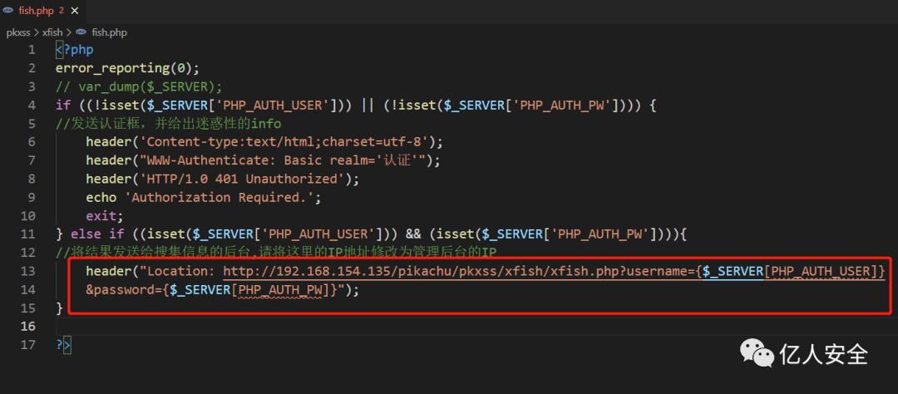Click the problem count badge '2' on tab
Viewport: 898px width, 394px height.
62,10
